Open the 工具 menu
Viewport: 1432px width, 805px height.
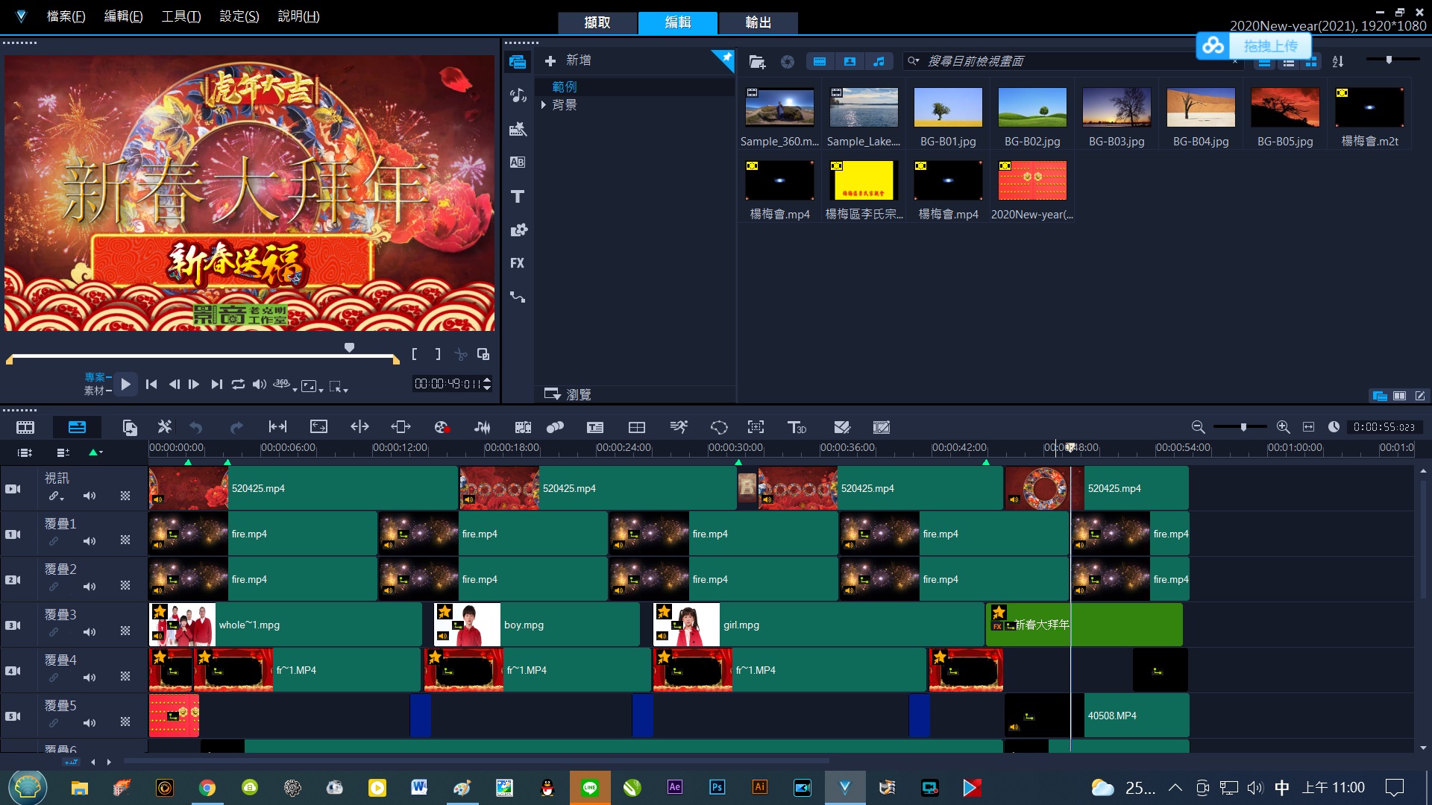tap(181, 16)
